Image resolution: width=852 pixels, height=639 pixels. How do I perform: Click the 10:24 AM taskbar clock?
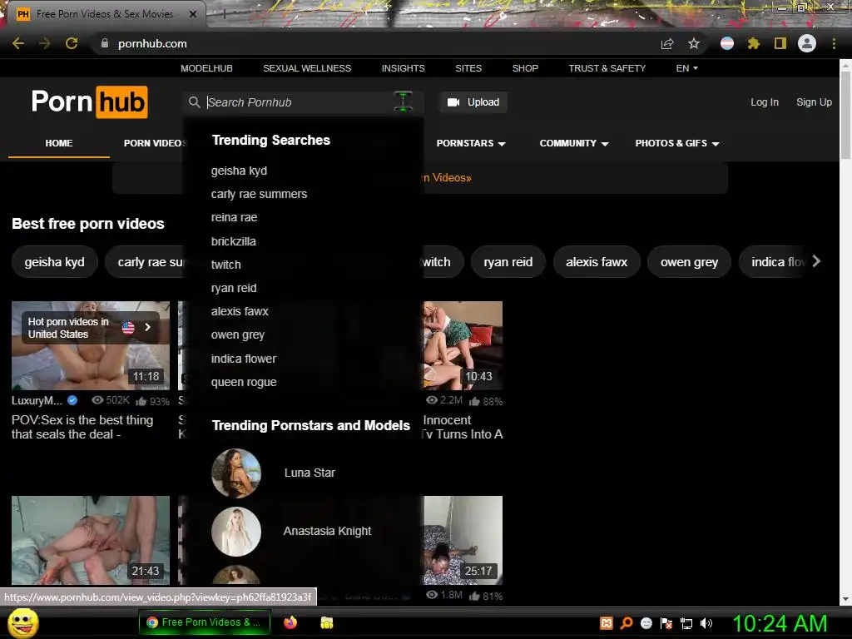click(x=780, y=623)
